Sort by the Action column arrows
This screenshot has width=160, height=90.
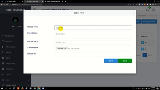coord(152,37)
